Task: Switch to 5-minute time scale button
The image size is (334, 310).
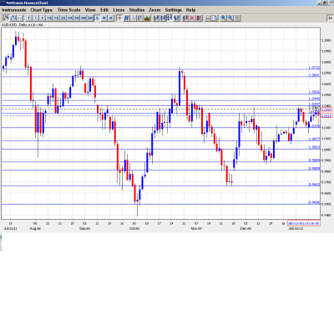Action: [43, 18]
